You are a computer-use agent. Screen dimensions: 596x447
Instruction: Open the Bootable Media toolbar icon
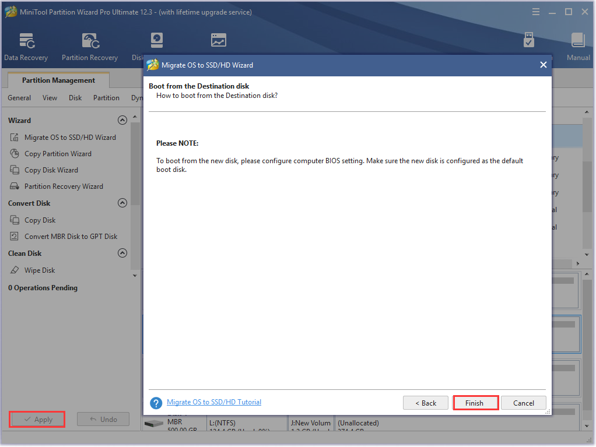[529, 40]
